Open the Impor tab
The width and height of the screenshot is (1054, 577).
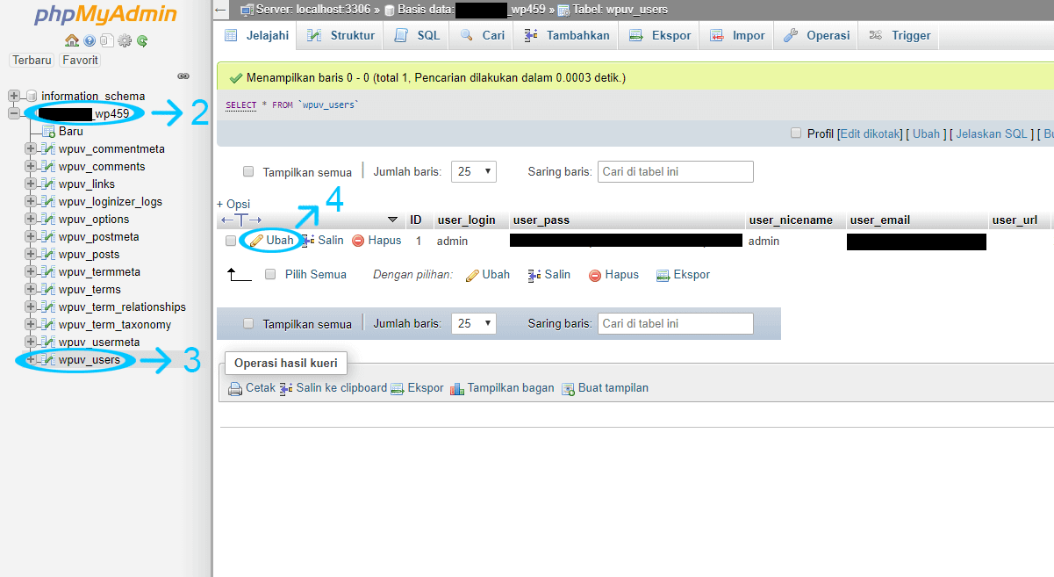click(x=737, y=35)
